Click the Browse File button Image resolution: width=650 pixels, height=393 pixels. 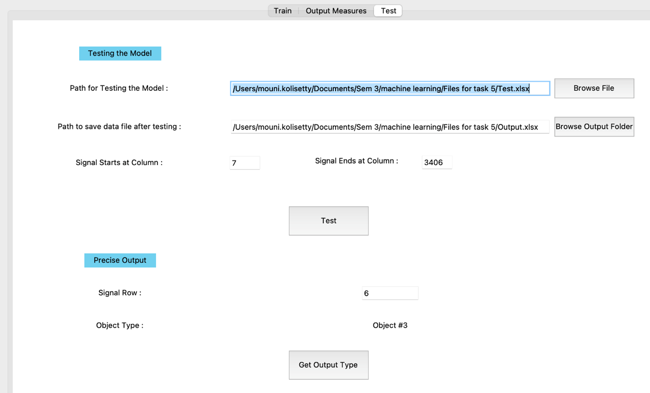point(594,88)
